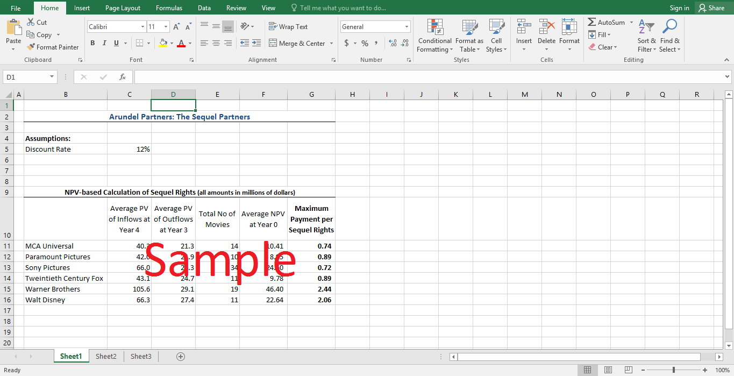
Task: Add a new sheet with the plus button
Action: click(x=181, y=356)
